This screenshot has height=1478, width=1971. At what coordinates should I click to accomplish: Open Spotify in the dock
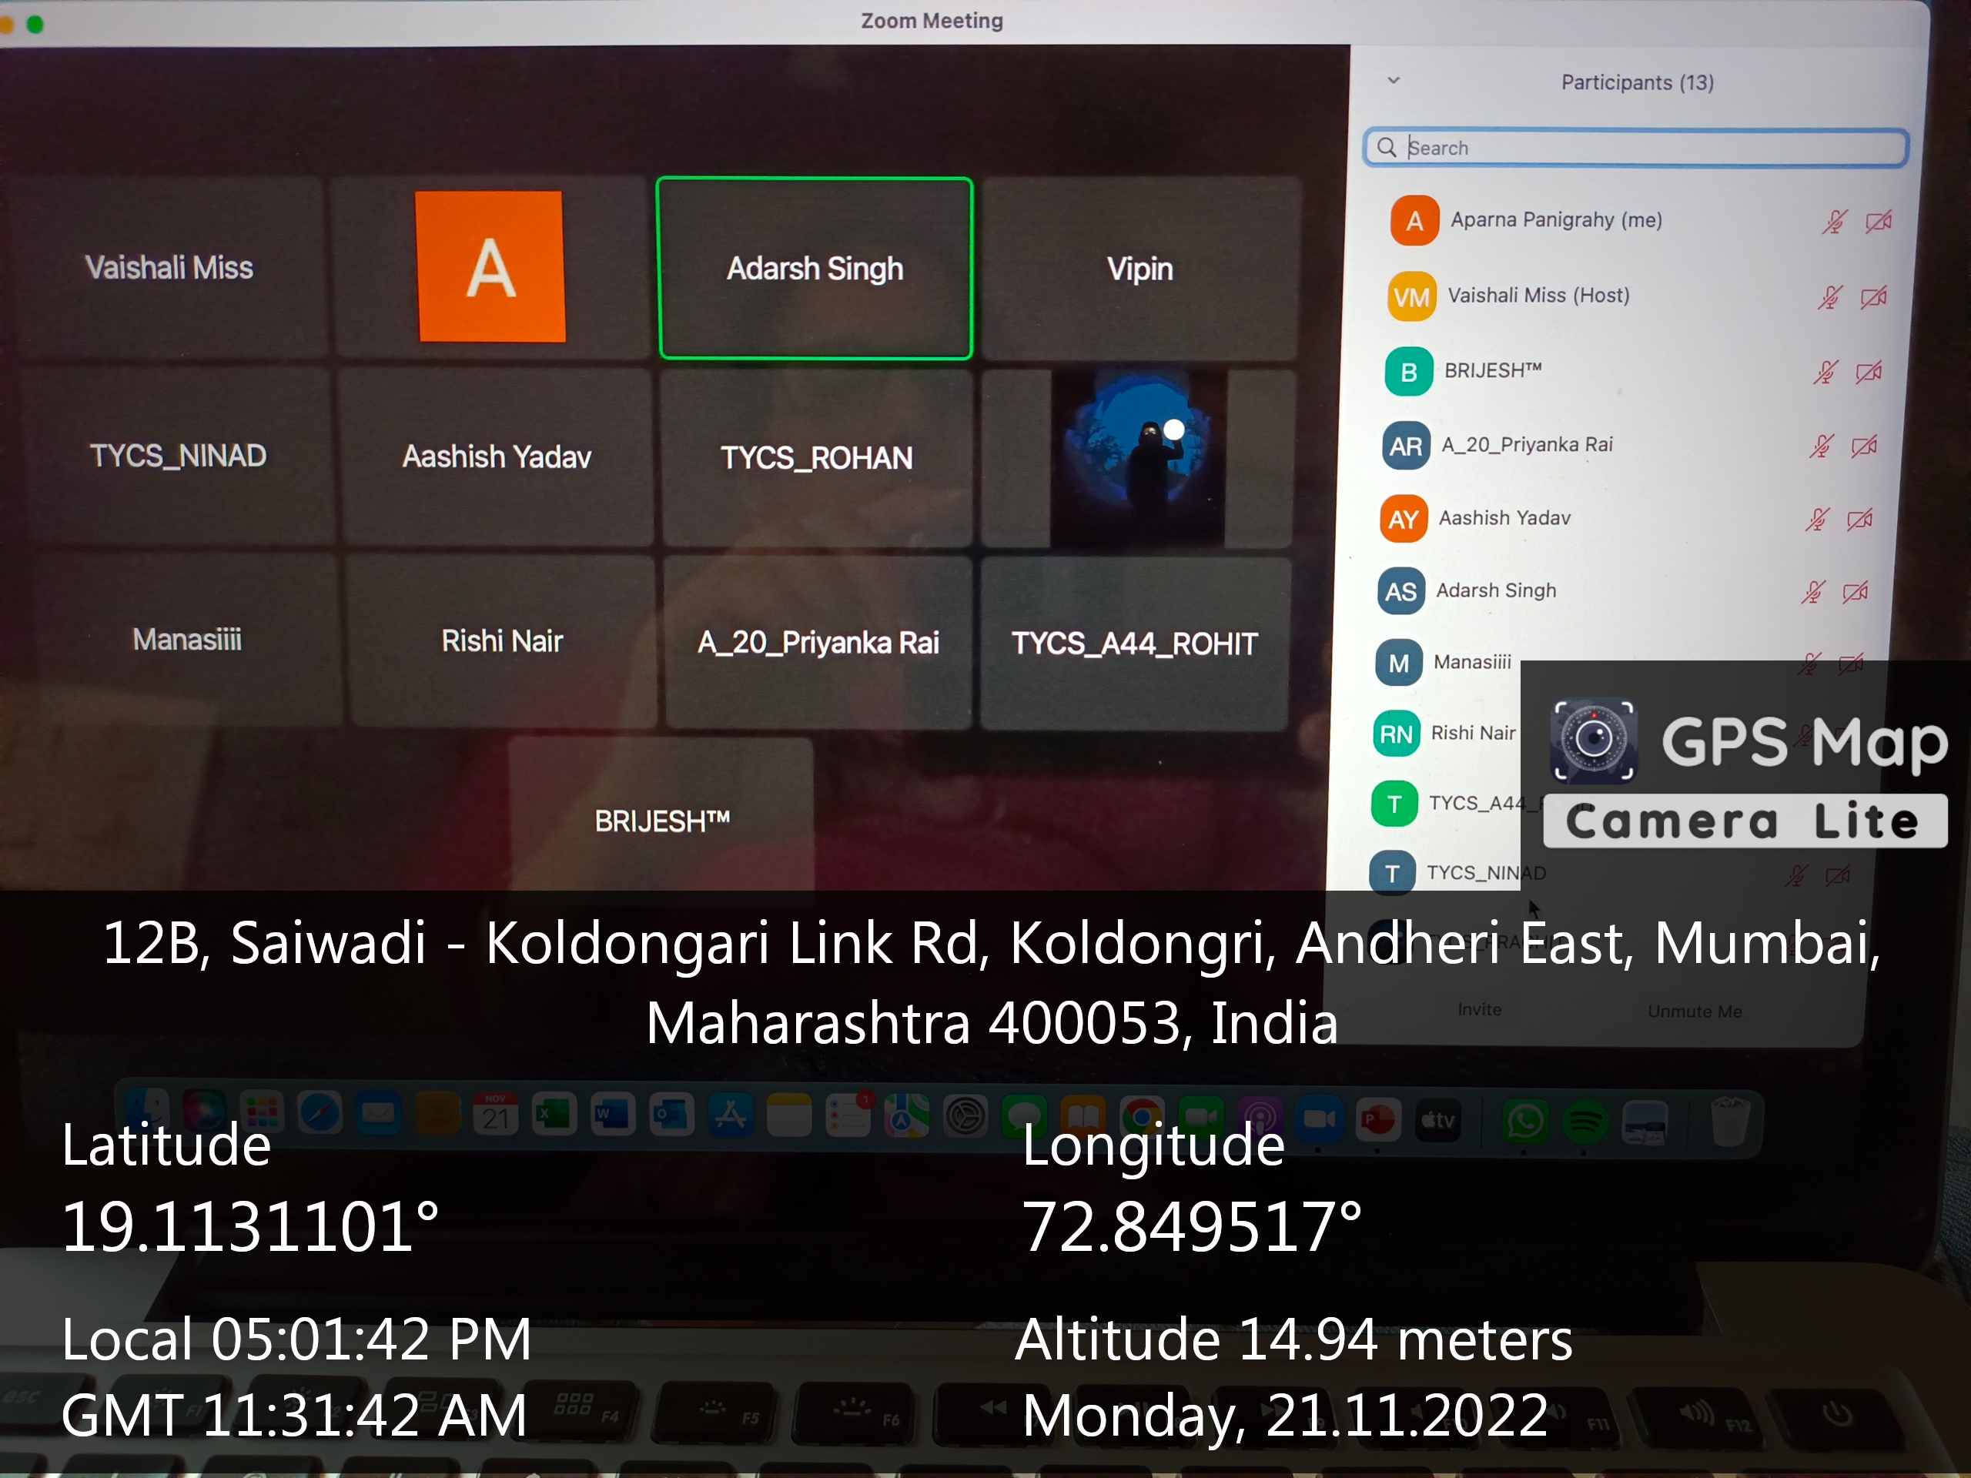(1584, 1121)
